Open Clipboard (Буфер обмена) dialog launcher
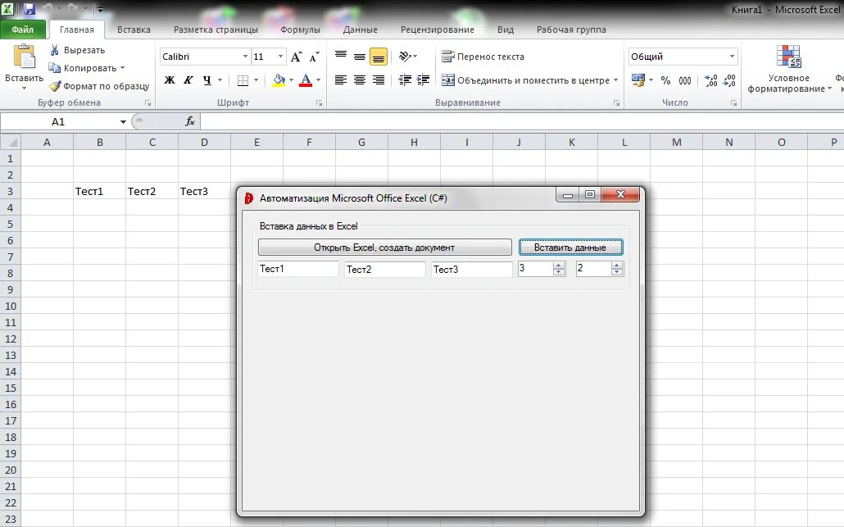The image size is (844, 527). (147, 102)
